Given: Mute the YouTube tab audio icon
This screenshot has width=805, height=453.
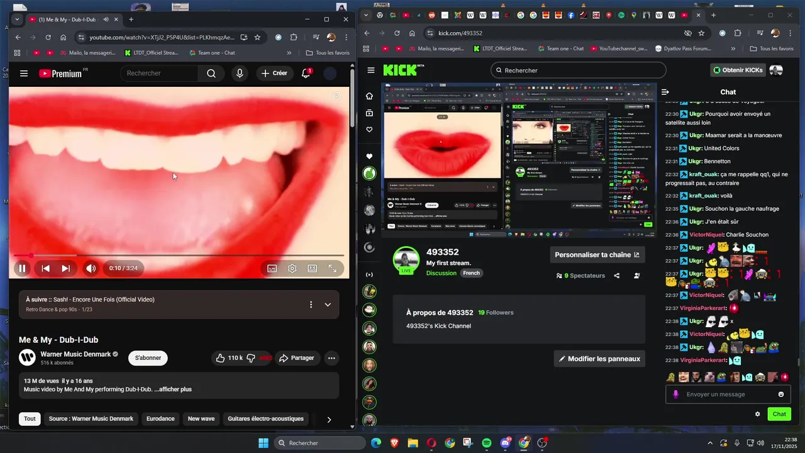Looking at the screenshot, I should (106, 20).
